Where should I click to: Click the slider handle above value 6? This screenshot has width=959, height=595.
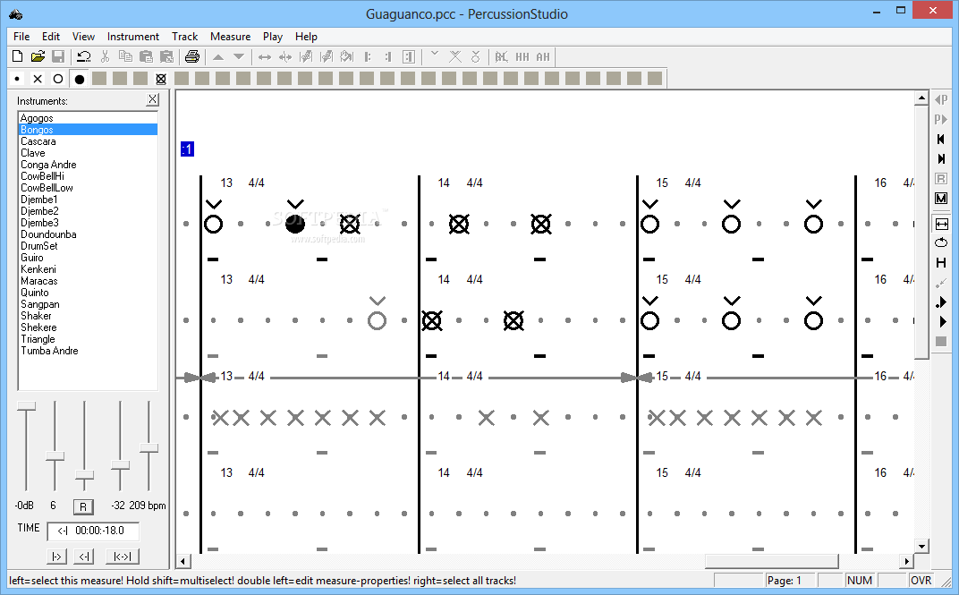[55, 456]
